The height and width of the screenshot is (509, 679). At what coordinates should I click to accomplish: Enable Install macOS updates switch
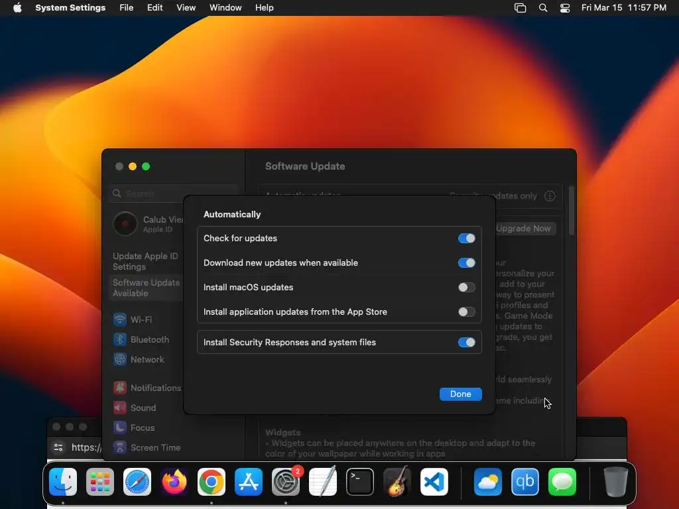[466, 288]
